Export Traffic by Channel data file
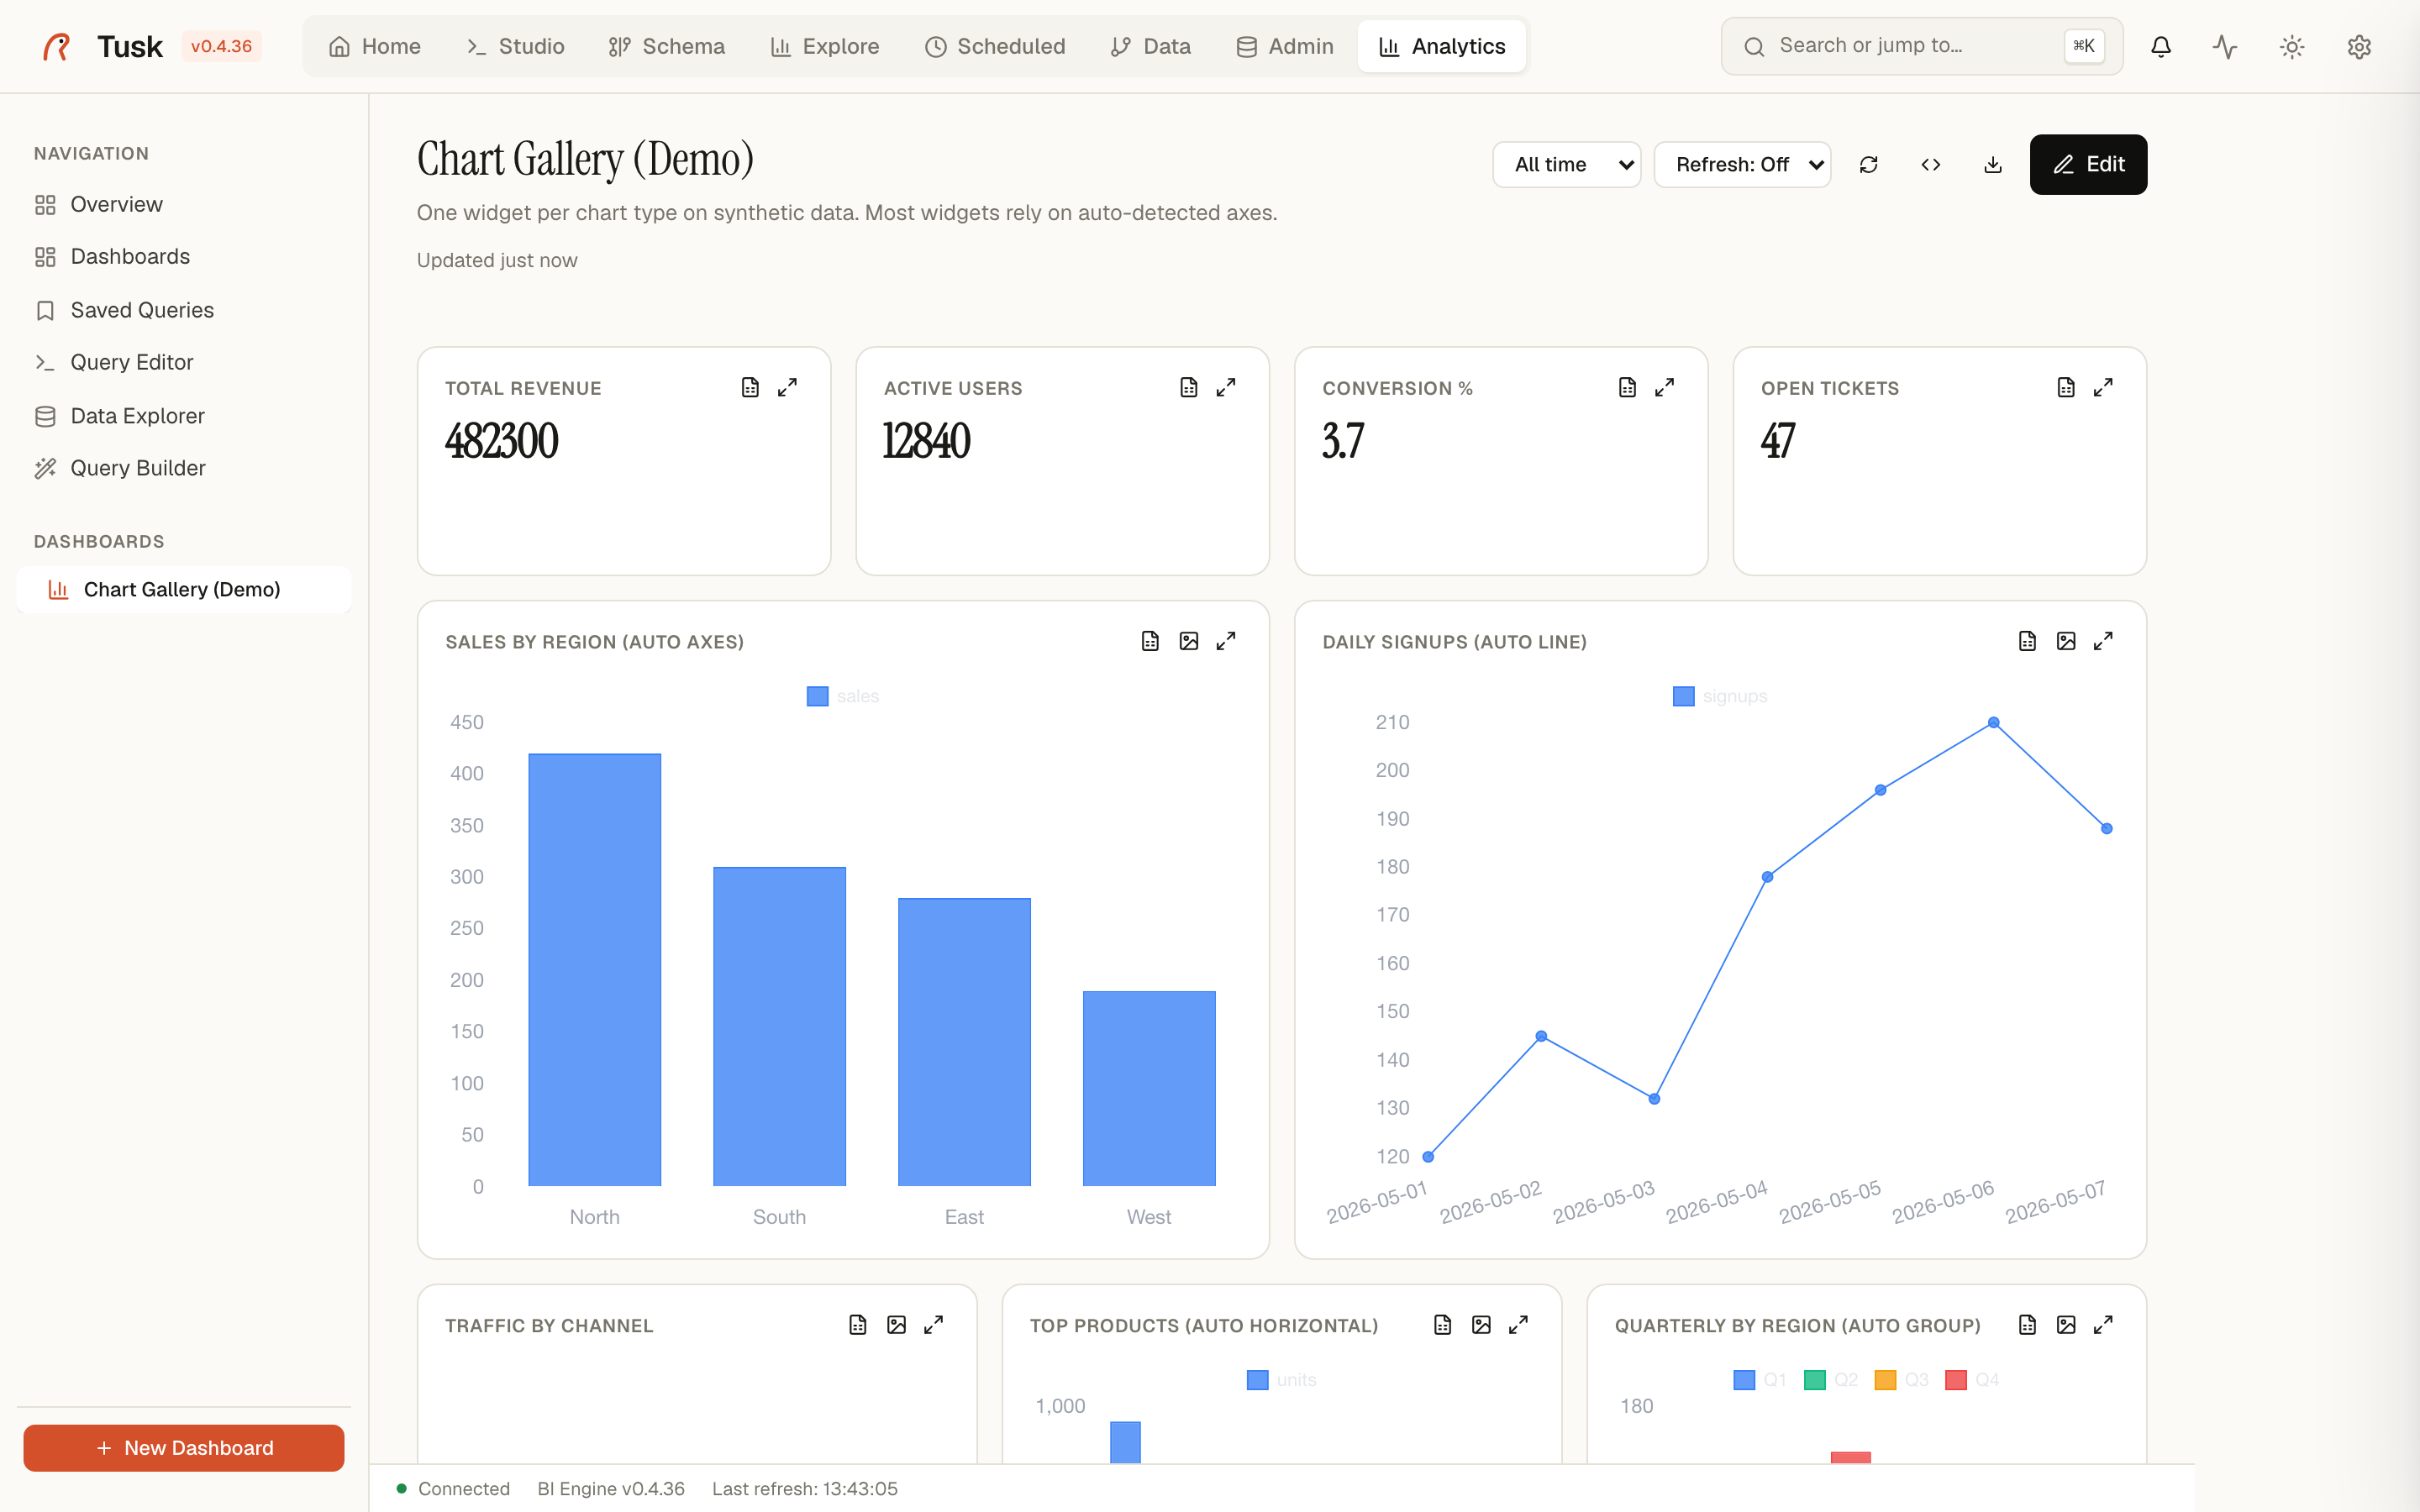This screenshot has width=2420, height=1512. 858,1324
